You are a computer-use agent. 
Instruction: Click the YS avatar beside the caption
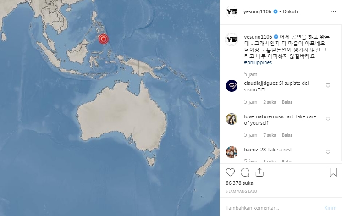(232, 39)
